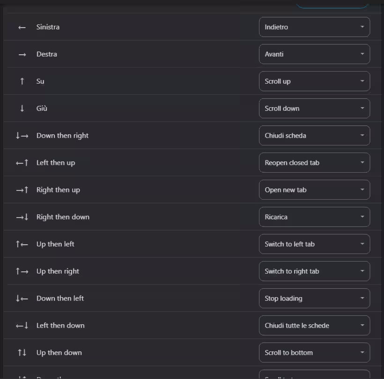Screen dimensions: 384x379
Task: Click the left arrow gesture icon for Sinistra
Action: pyautogui.click(x=22, y=28)
